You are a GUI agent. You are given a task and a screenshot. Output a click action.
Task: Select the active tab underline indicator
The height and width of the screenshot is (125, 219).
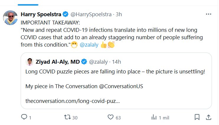click(28, 5)
